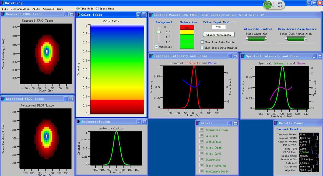
Task: Toggle the Automatic background checkbox
Action: click(x=156, y=47)
